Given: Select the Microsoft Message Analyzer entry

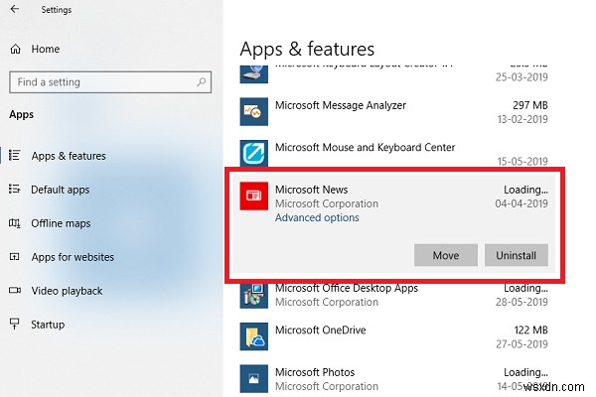Looking at the screenshot, I should [341, 105].
